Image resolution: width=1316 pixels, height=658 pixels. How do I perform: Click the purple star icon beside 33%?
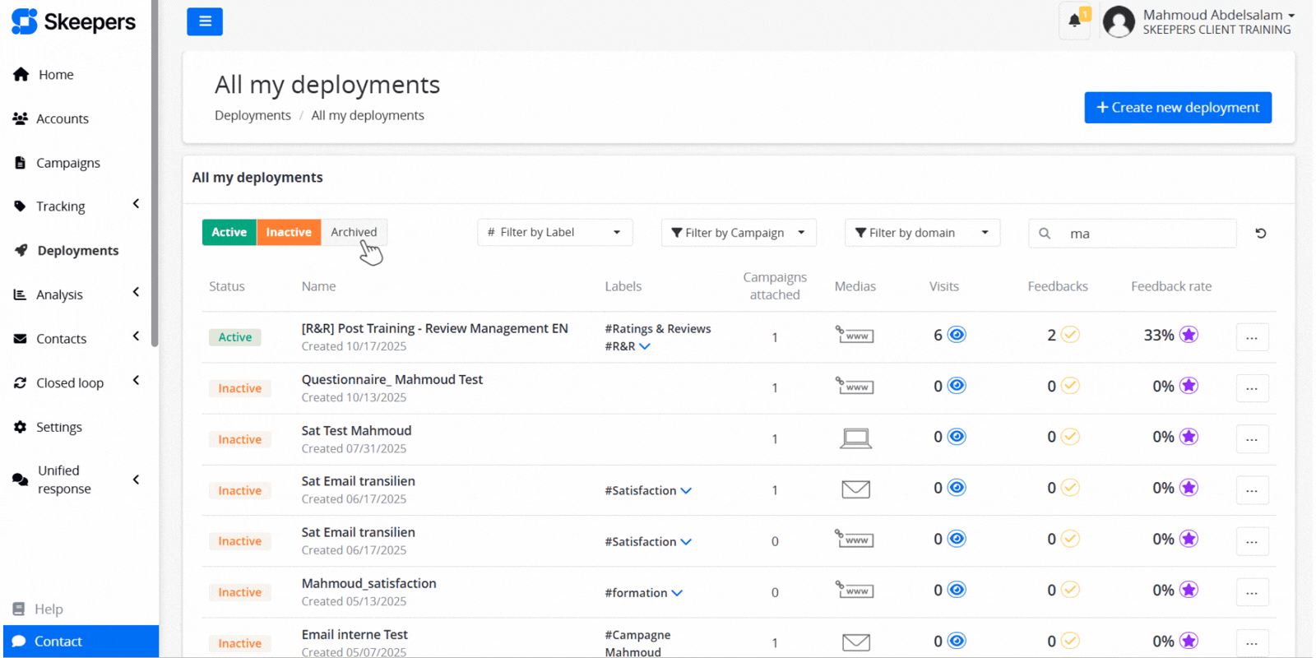[1189, 335]
